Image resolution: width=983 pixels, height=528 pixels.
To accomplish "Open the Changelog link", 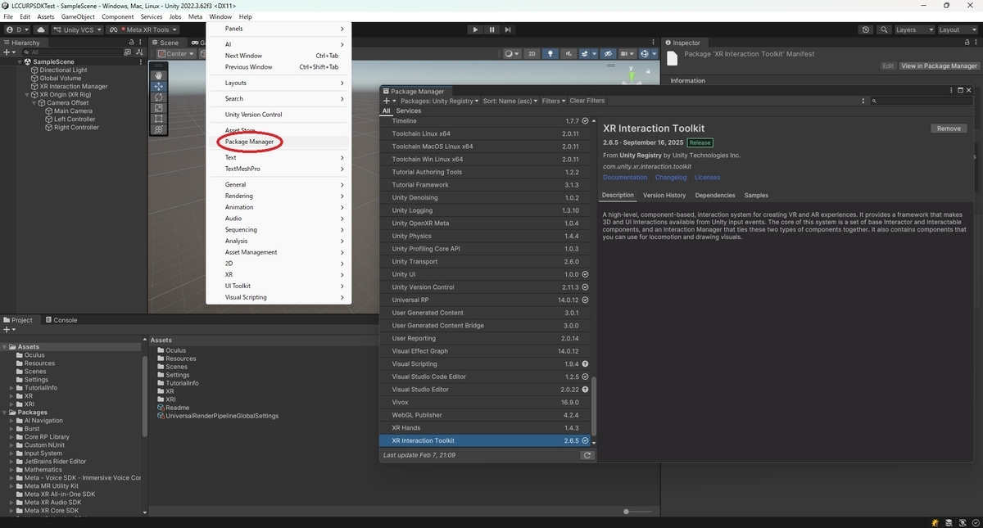I will (671, 177).
